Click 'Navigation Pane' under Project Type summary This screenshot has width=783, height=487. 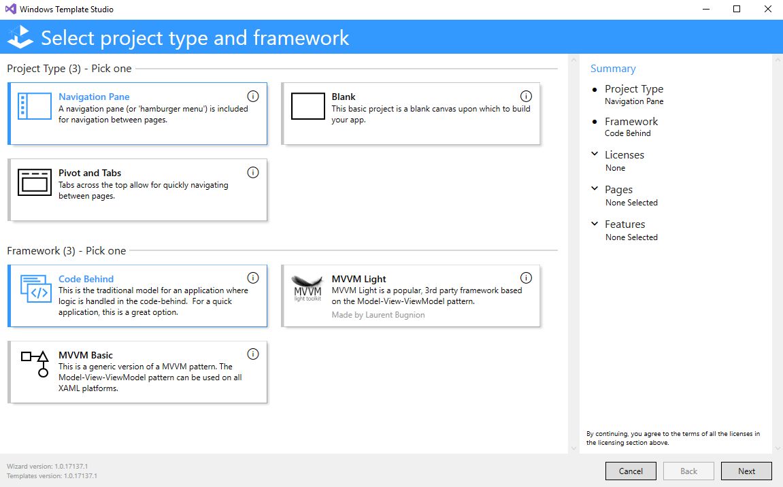click(634, 101)
